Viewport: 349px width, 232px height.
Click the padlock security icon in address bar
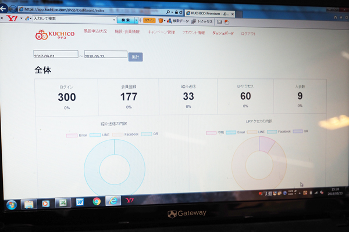pos(176,12)
